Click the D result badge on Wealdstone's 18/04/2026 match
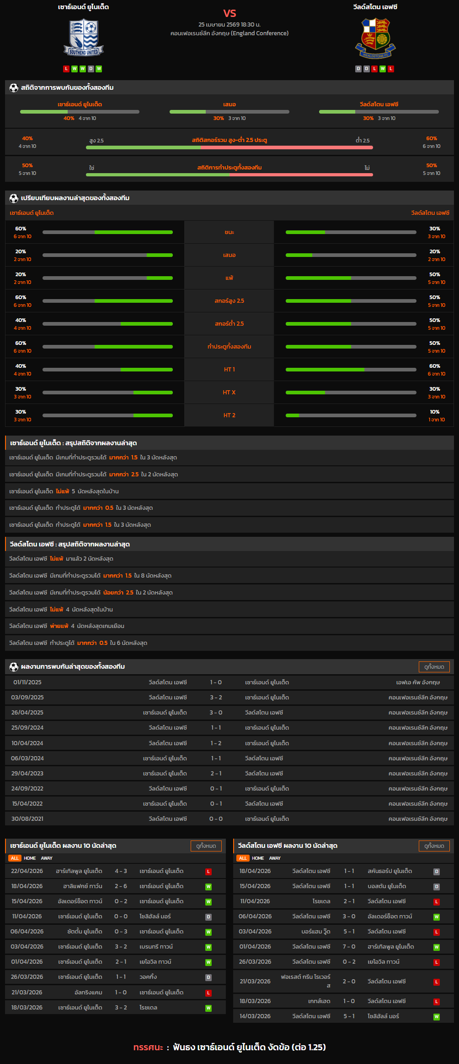459x1064 pixels. [x=437, y=872]
